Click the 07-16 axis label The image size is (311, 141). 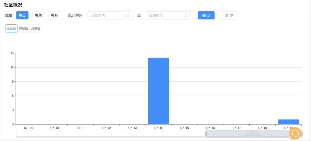211,128
